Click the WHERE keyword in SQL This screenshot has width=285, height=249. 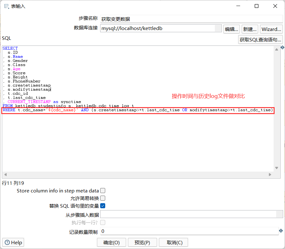[9, 110]
